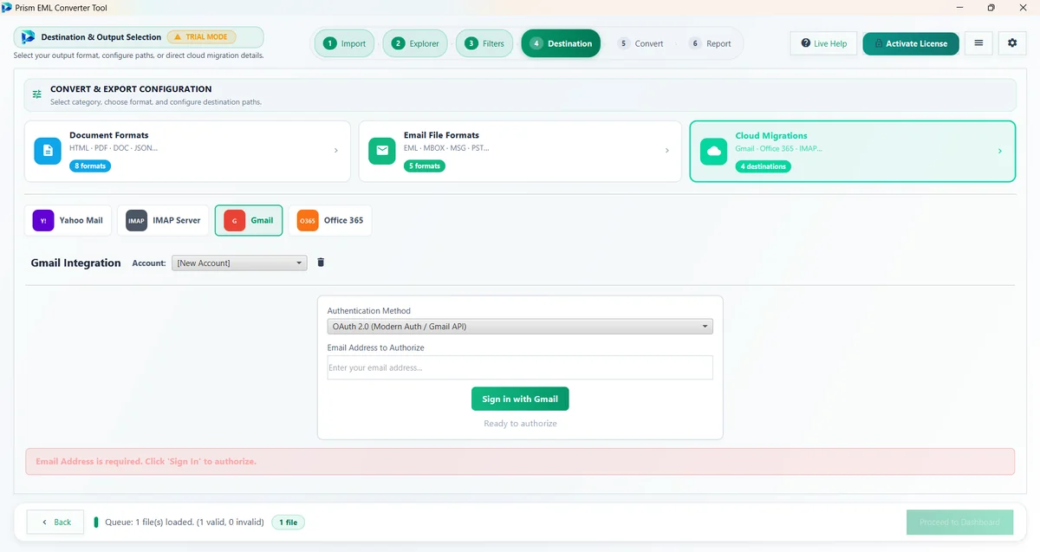The image size is (1040, 552).
Task: Open settings via gear icon
Action: tap(1012, 43)
